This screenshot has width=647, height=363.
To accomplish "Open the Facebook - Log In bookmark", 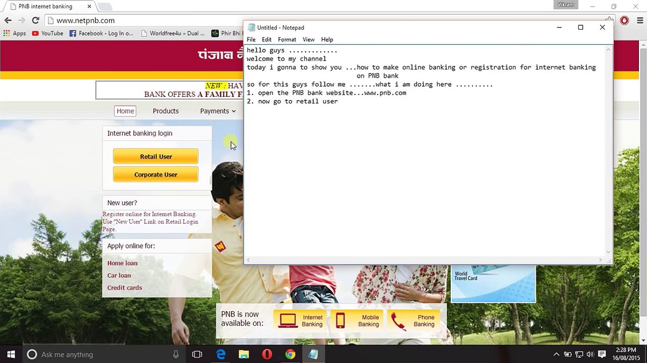I will (x=101, y=33).
